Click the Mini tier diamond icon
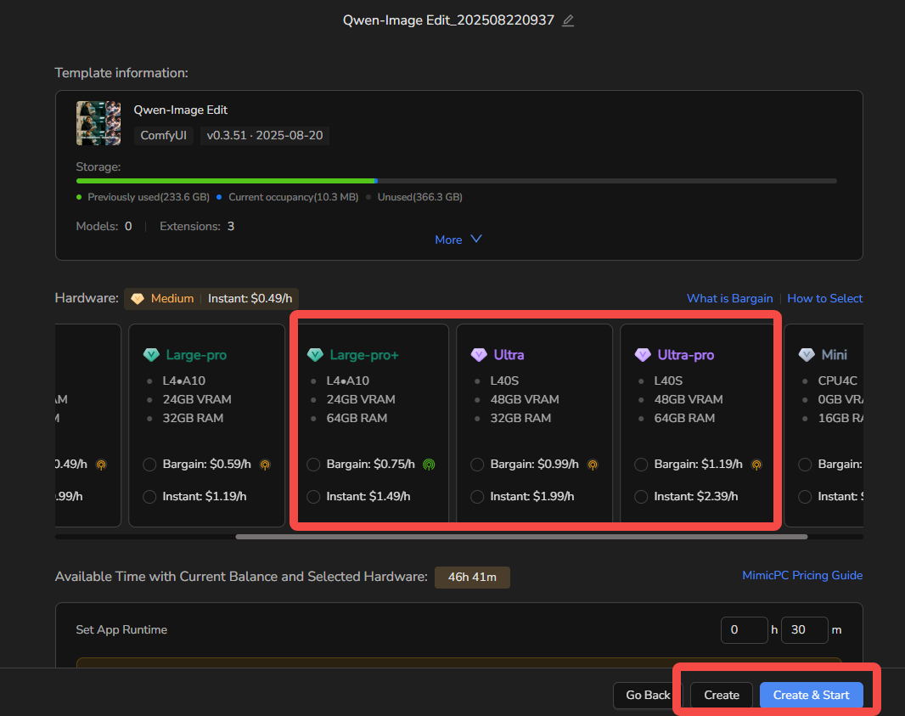This screenshot has height=716, width=905. point(807,355)
